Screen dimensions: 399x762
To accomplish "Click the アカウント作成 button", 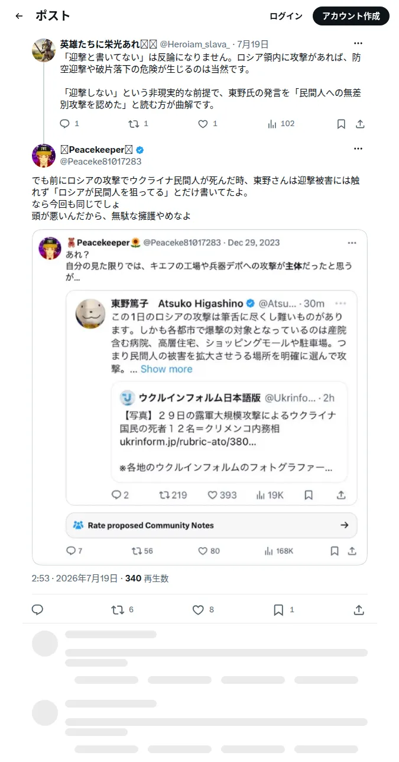I will tap(351, 16).
